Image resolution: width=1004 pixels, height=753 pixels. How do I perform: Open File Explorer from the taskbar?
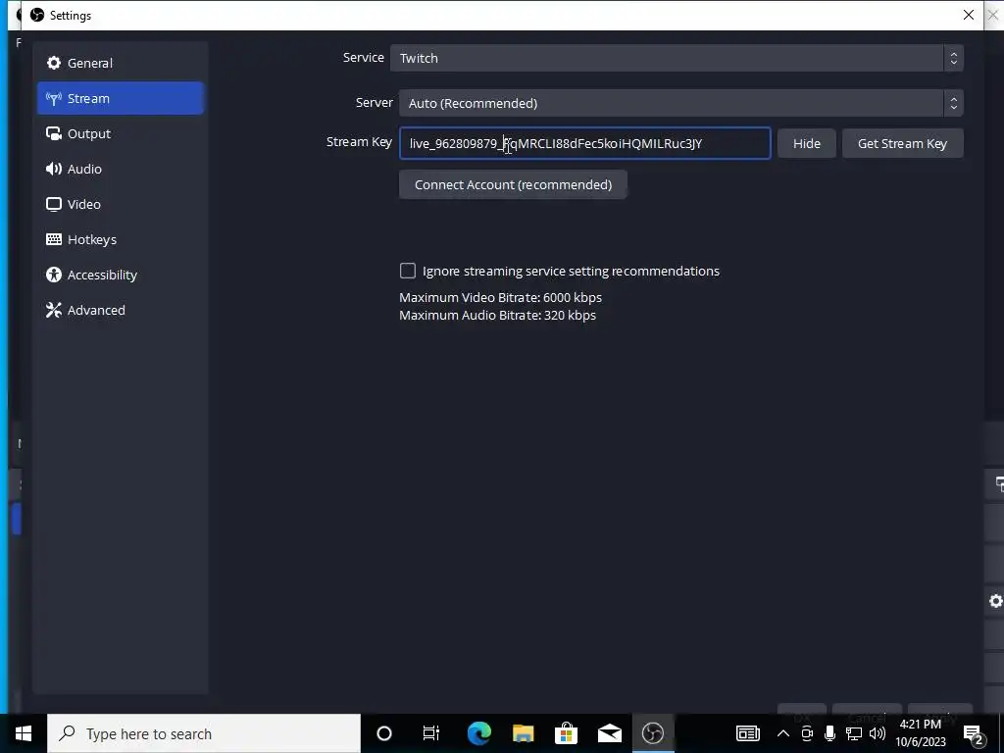523,733
